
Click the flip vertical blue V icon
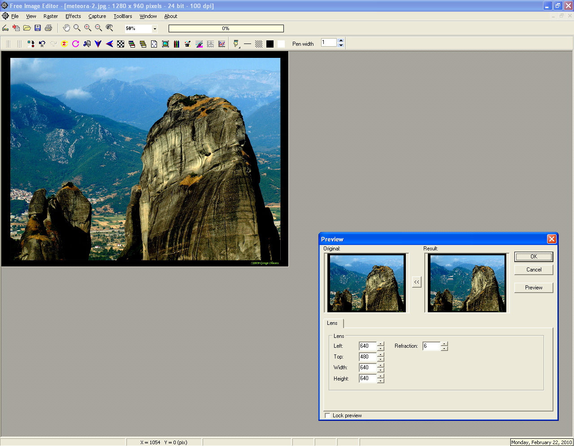coord(98,44)
